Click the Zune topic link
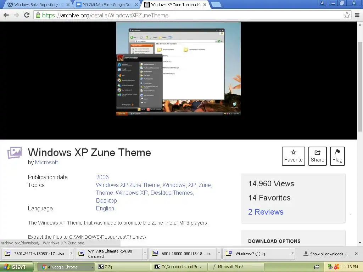The height and width of the screenshot is (272, 363). (205, 185)
